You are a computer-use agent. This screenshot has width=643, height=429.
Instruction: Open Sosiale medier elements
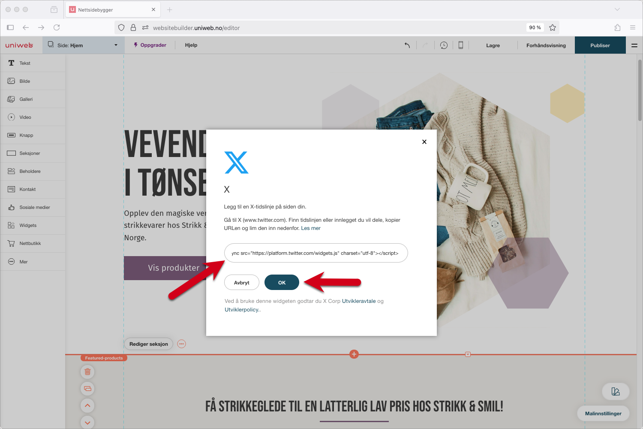pos(33,207)
